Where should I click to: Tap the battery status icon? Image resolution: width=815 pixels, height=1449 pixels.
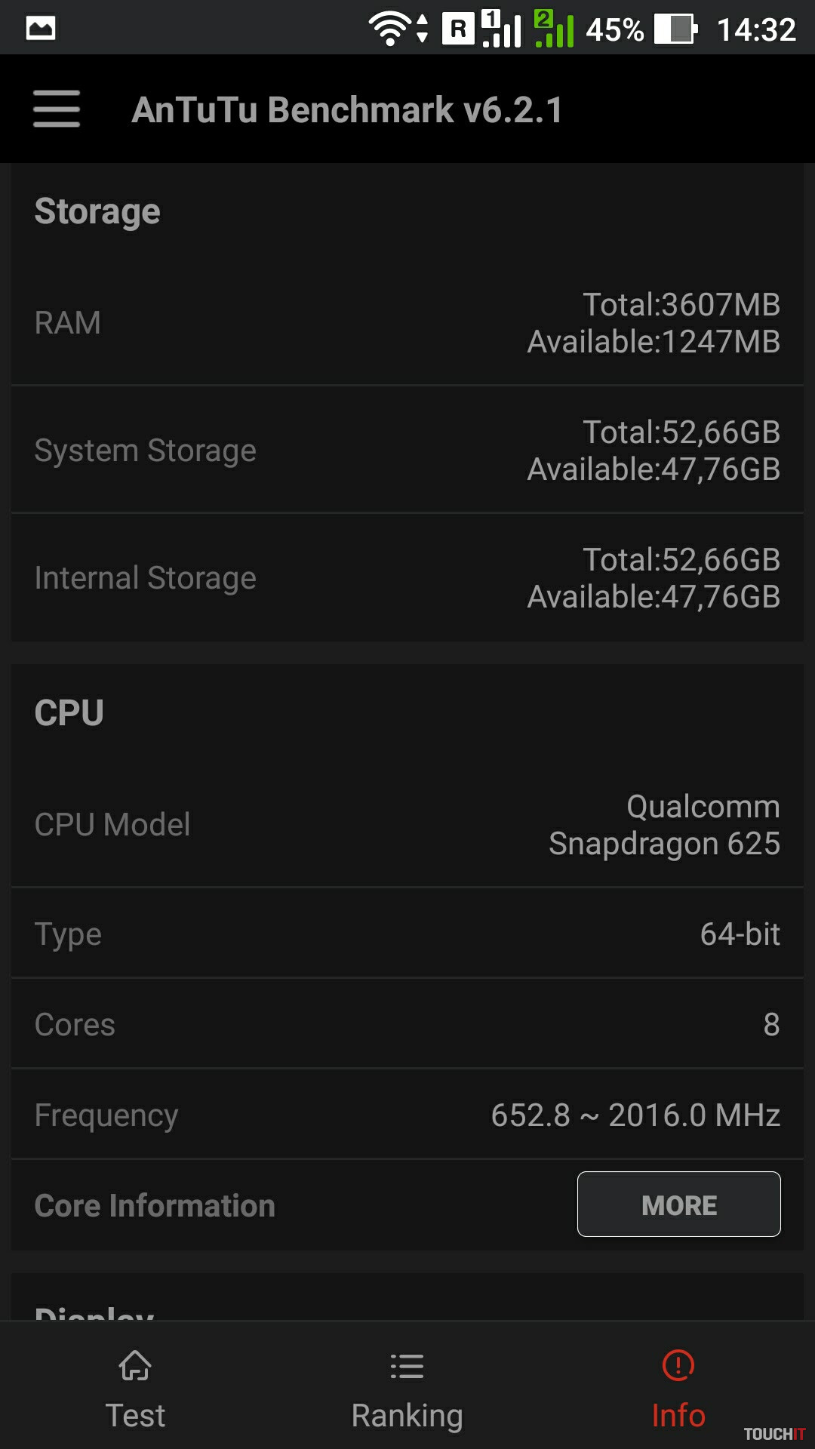tap(675, 29)
